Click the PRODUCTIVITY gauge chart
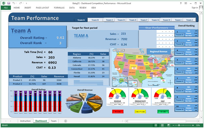This screenshot has height=128, width=204. click(x=140, y=97)
